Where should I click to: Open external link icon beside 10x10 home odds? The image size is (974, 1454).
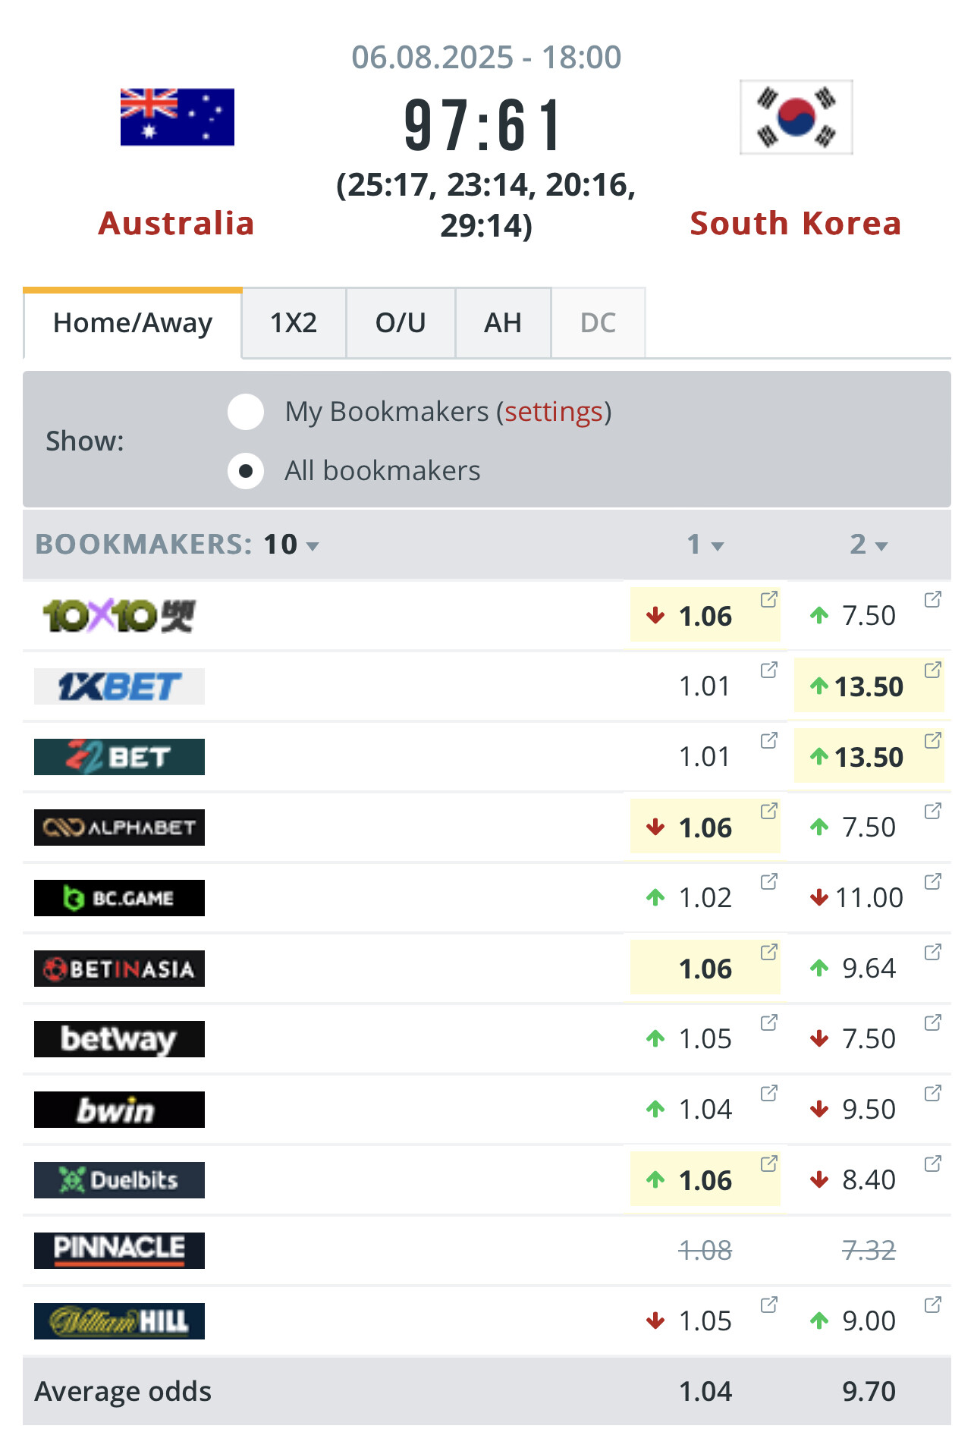768,600
